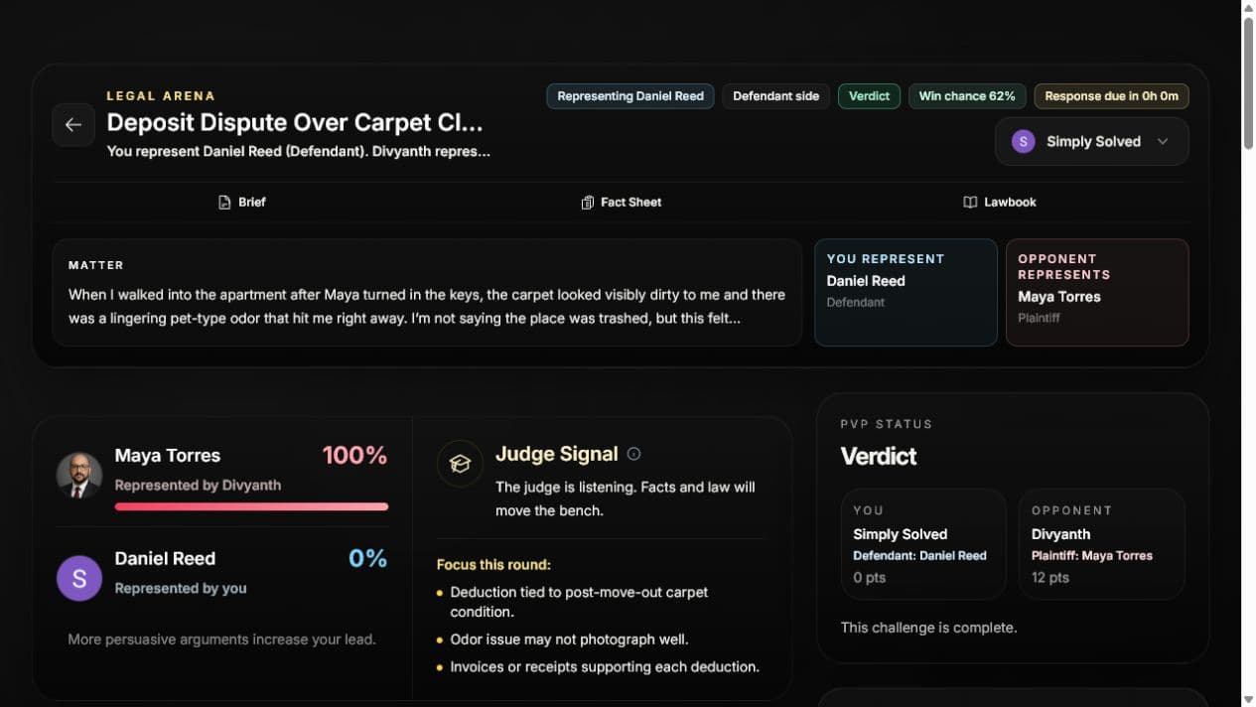
Task: Click Maya Torres 100% score
Action: (x=354, y=456)
